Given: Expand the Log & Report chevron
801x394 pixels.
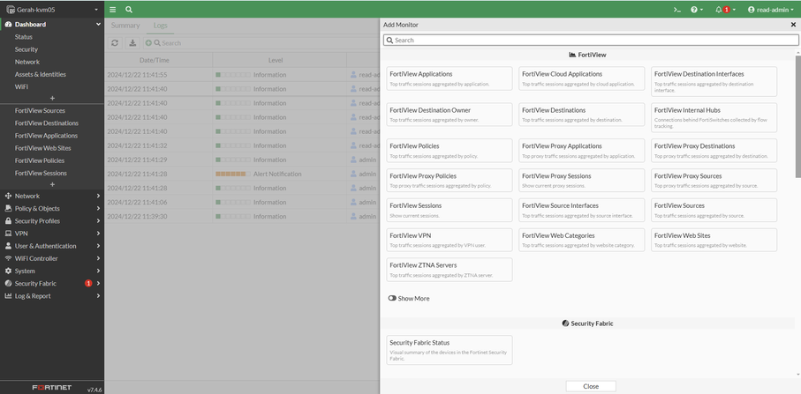Looking at the screenshot, I should point(98,296).
